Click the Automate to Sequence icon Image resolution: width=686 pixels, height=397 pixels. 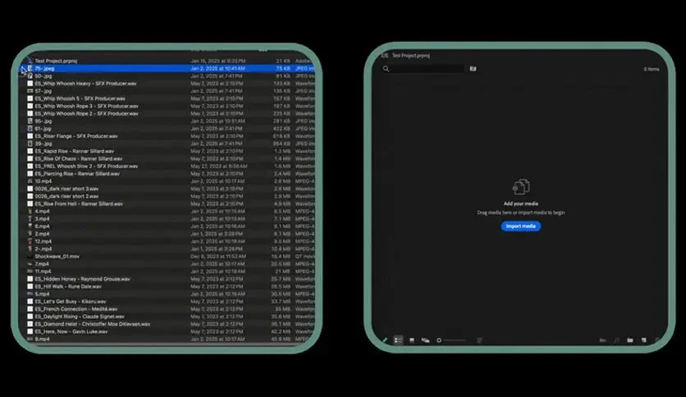[x=603, y=340]
